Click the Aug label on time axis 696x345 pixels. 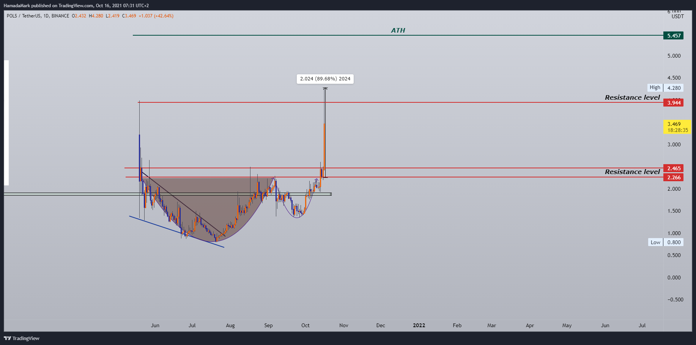230,325
